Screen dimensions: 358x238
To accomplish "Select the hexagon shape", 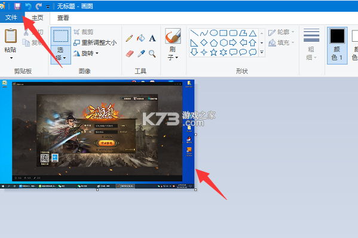I will click(224, 42).
